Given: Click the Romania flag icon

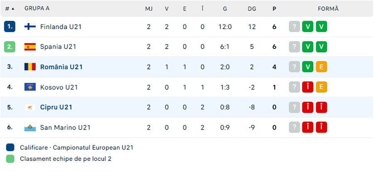Looking at the screenshot, I should [x=30, y=67].
